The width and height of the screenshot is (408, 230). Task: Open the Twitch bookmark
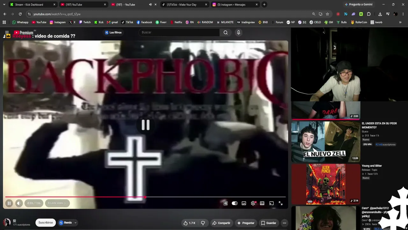point(84,22)
